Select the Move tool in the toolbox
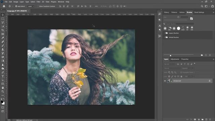The height and width of the screenshot is (121, 215). coord(3,15)
